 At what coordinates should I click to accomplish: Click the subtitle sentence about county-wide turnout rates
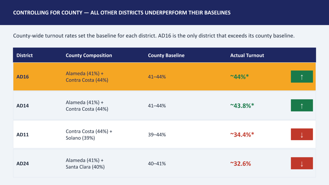point(154,36)
